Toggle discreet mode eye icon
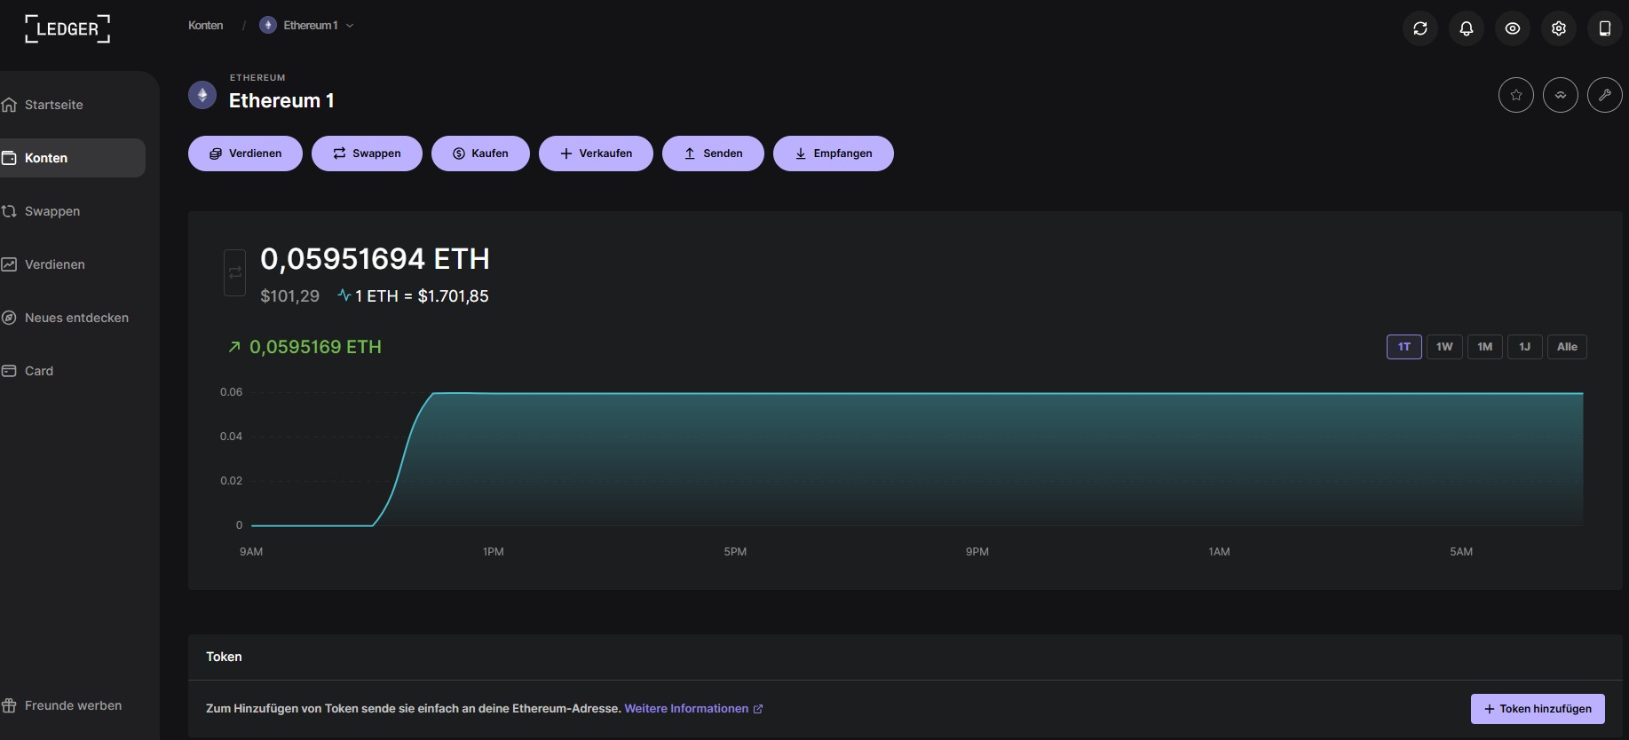 click(1513, 28)
